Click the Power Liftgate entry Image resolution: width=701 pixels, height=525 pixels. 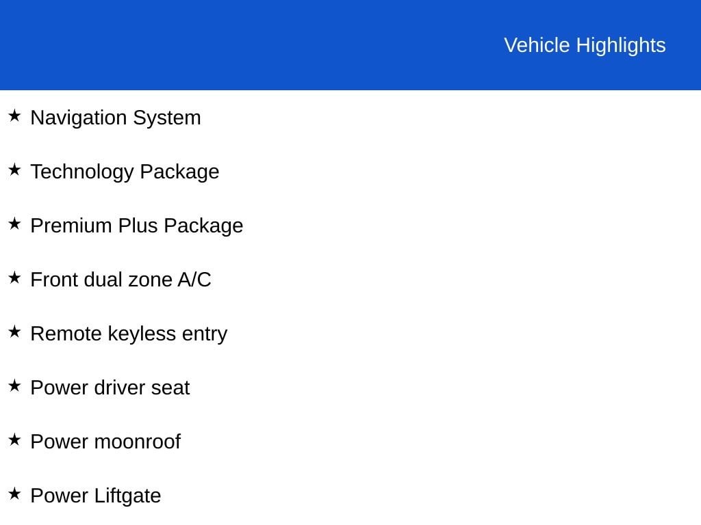(96, 496)
